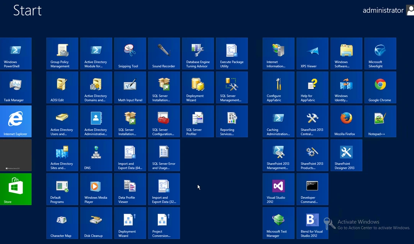
Task: Open Configure AppFabric tile
Action: click(x=279, y=87)
